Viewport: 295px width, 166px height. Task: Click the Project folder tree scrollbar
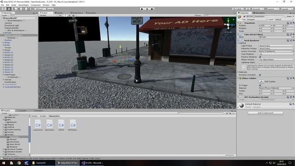pyautogui.click(x=29, y=134)
